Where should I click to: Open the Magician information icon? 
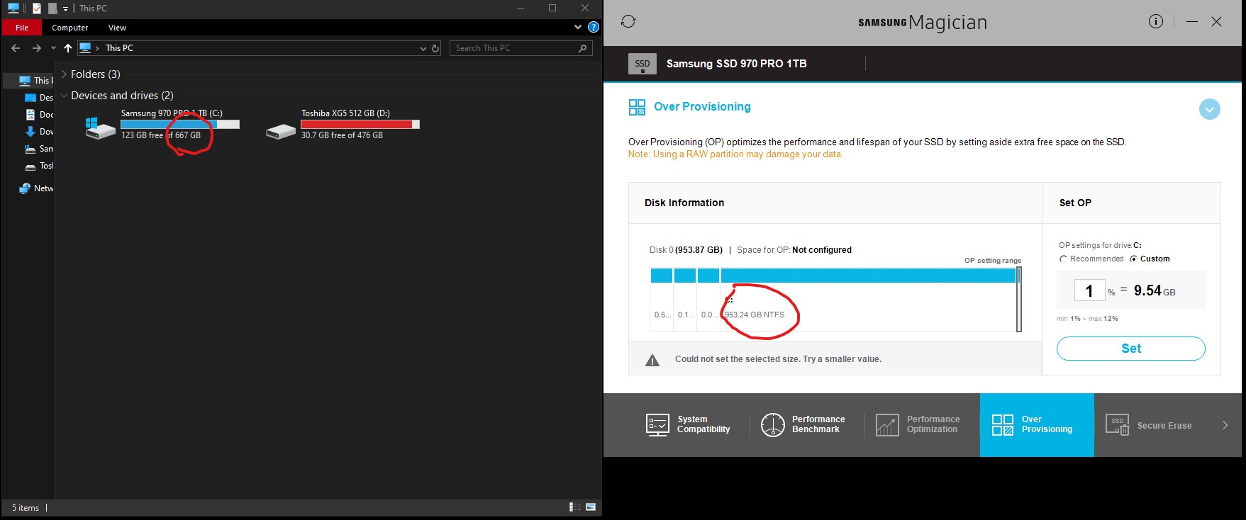click(1156, 21)
